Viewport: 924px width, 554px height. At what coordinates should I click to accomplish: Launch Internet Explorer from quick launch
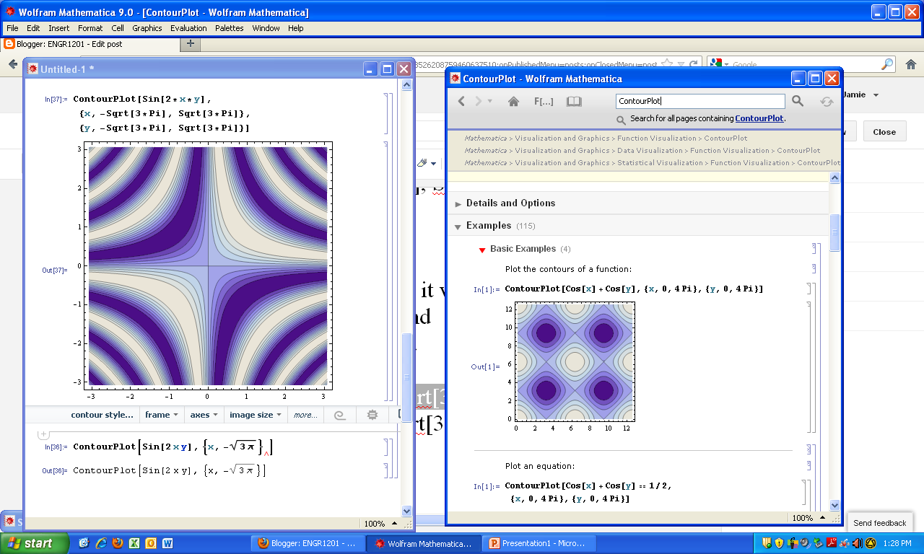(100, 543)
